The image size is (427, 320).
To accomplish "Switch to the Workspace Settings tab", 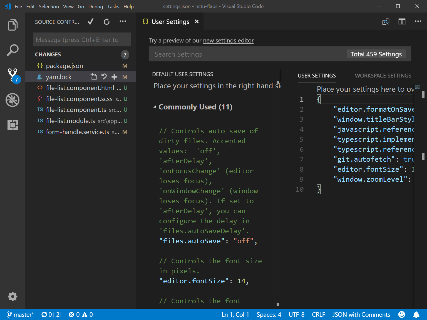I will [x=383, y=75].
